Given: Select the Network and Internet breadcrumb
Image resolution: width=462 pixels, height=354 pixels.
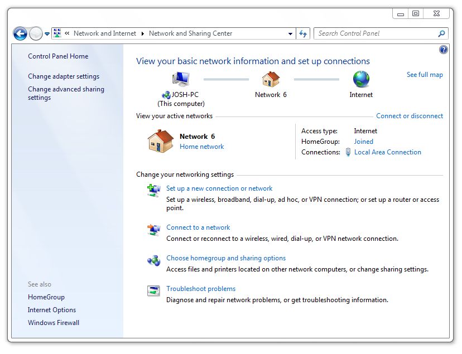Looking at the screenshot, I should [x=104, y=33].
